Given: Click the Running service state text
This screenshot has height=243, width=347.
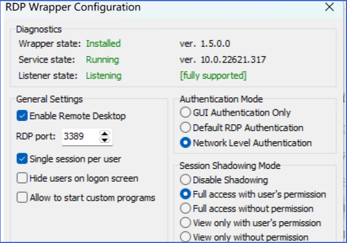Looking at the screenshot, I should (102, 60).
